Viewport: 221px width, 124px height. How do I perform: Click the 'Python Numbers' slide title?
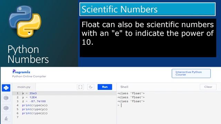pyautogui.click(x=28, y=54)
